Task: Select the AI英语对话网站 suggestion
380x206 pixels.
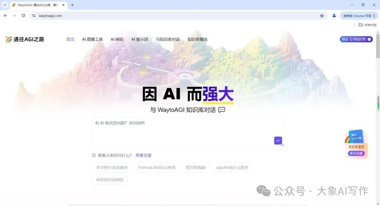Action: [110, 180]
